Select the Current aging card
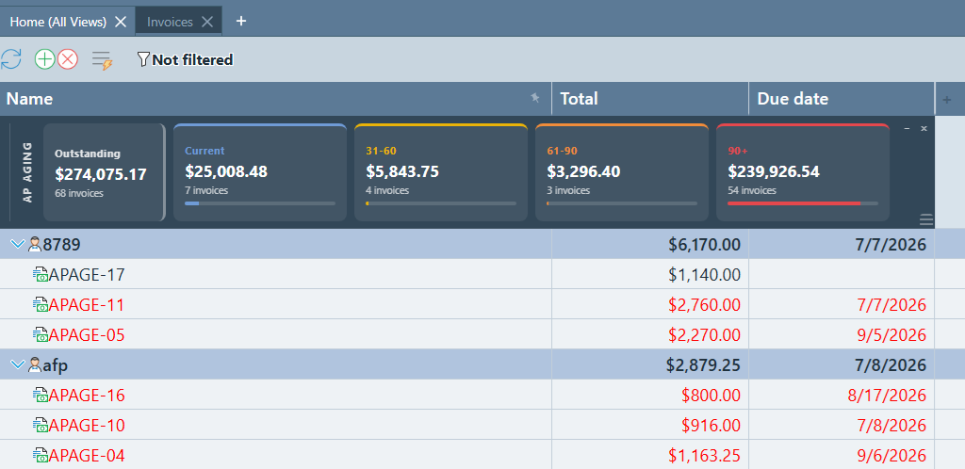 point(260,172)
